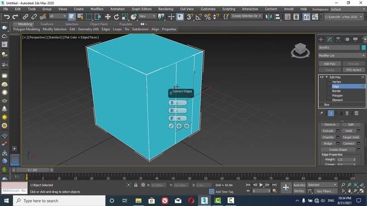
Task: Open key mode Selected dropdown
Action: coord(322,185)
